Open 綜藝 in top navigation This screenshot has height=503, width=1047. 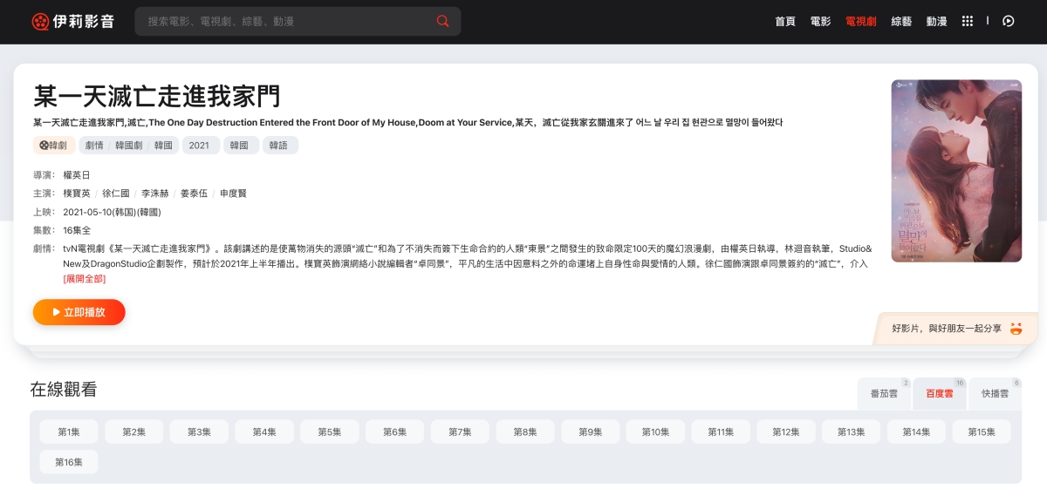click(901, 21)
